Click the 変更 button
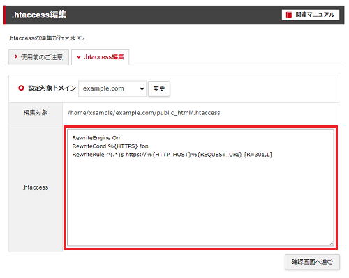 [159, 88]
